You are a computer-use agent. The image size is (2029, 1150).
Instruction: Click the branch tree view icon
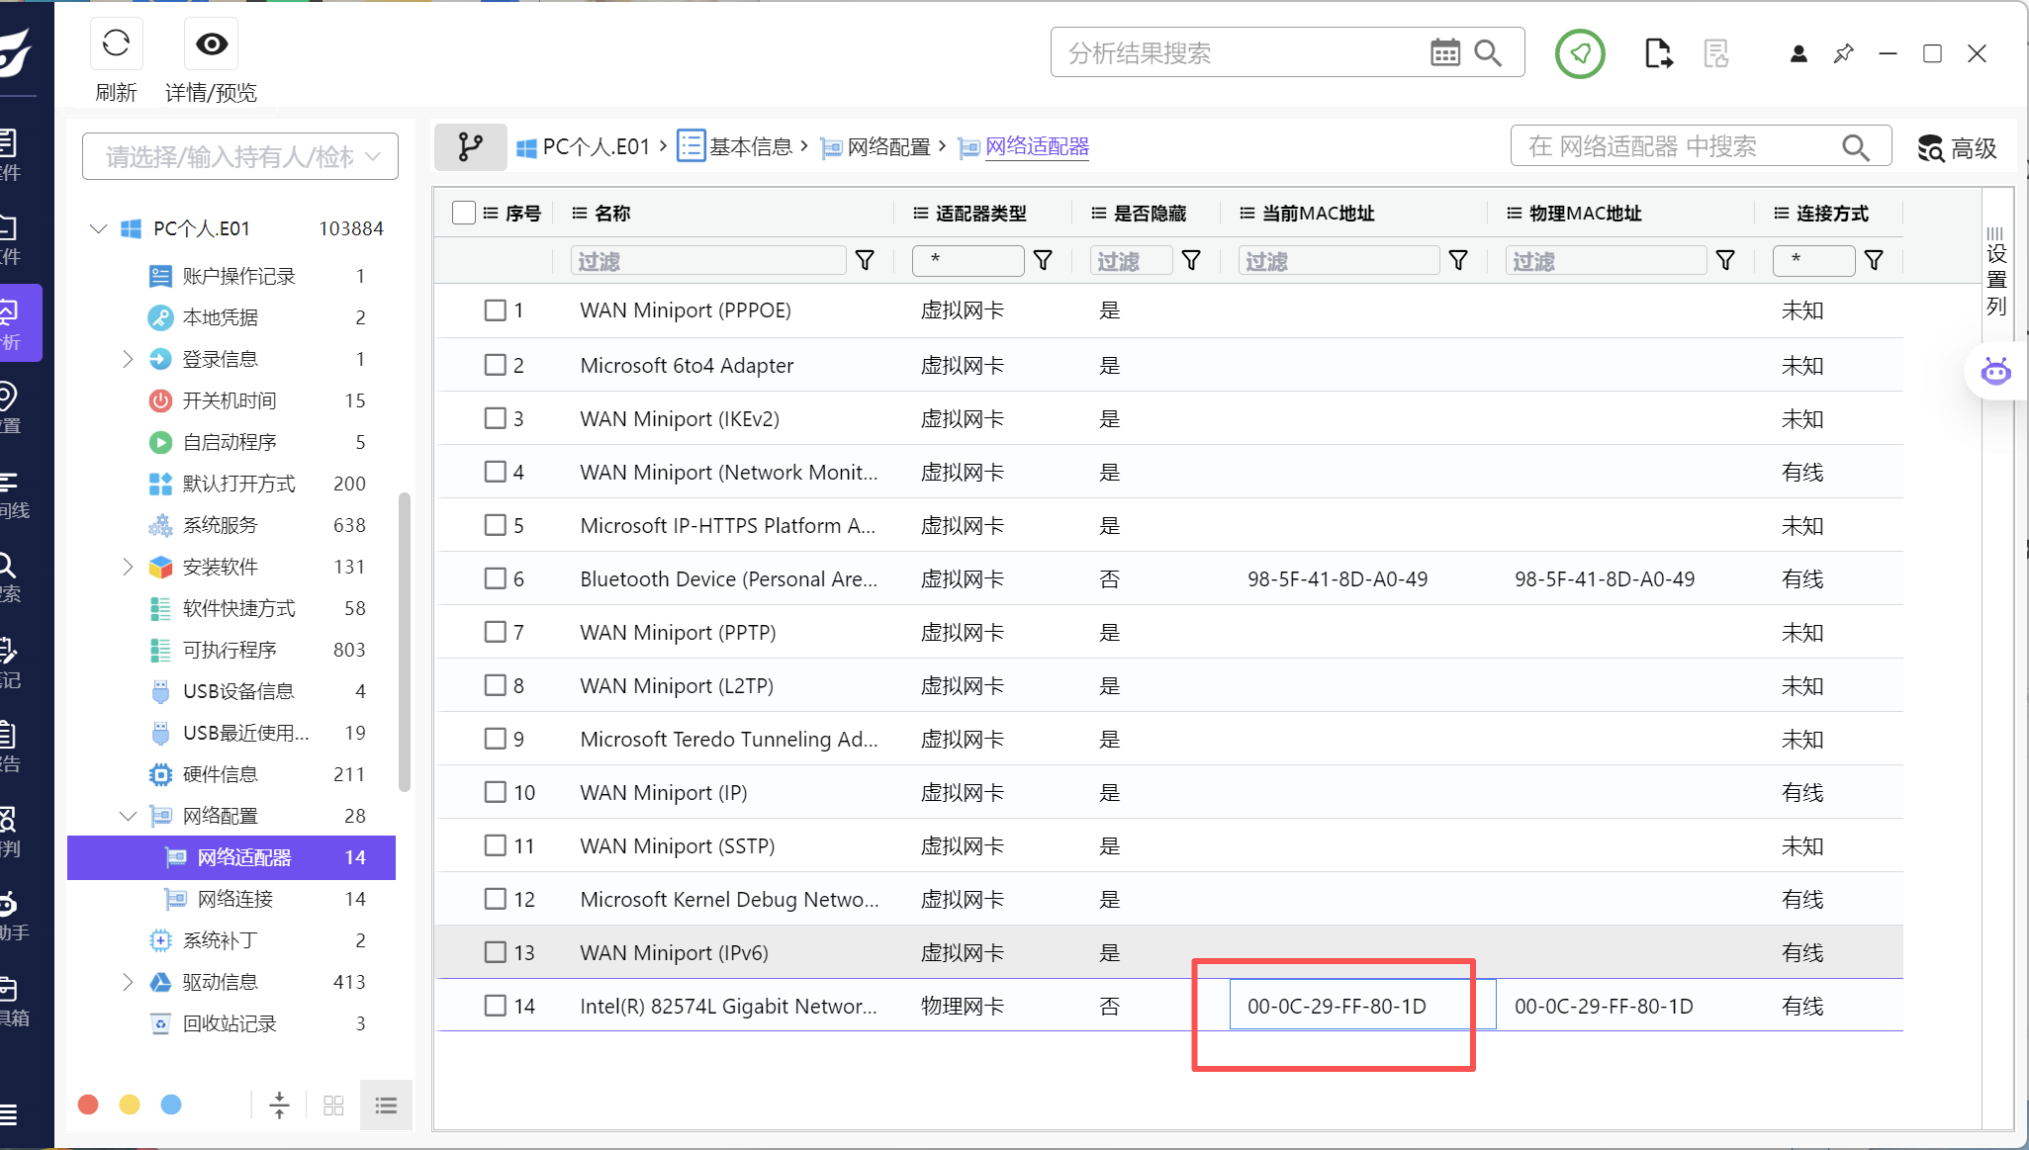pyautogui.click(x=471, y=147)
